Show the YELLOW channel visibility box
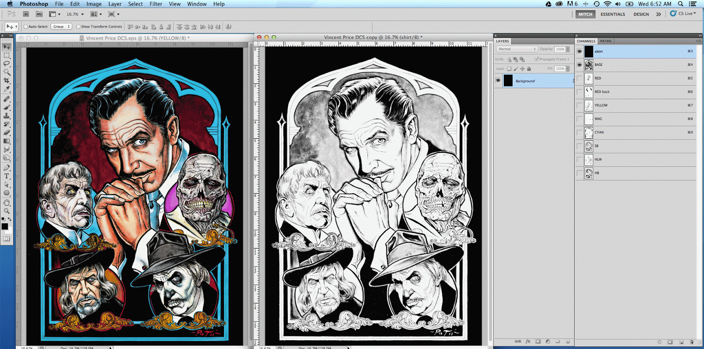The image size is (704, 349). [579, 105]
